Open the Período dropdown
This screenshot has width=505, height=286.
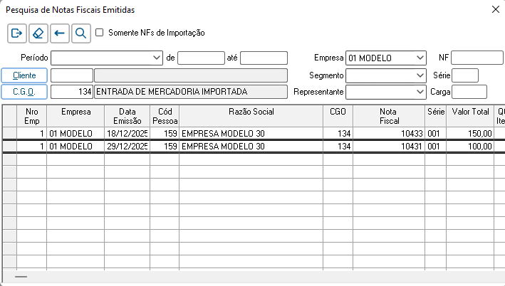[157, 58]
